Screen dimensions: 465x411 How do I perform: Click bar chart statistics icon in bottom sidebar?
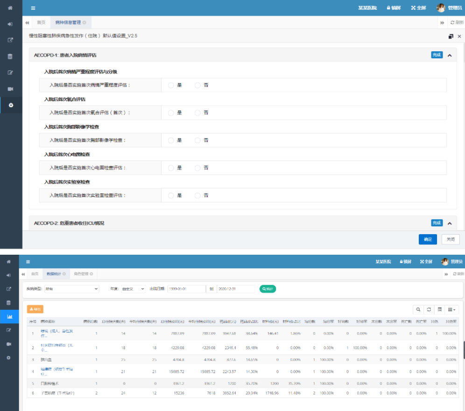pyautogui.click(x=9, y=316)
